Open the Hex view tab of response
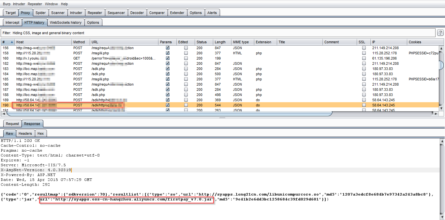445x220 pixels. tap(40, 133)
